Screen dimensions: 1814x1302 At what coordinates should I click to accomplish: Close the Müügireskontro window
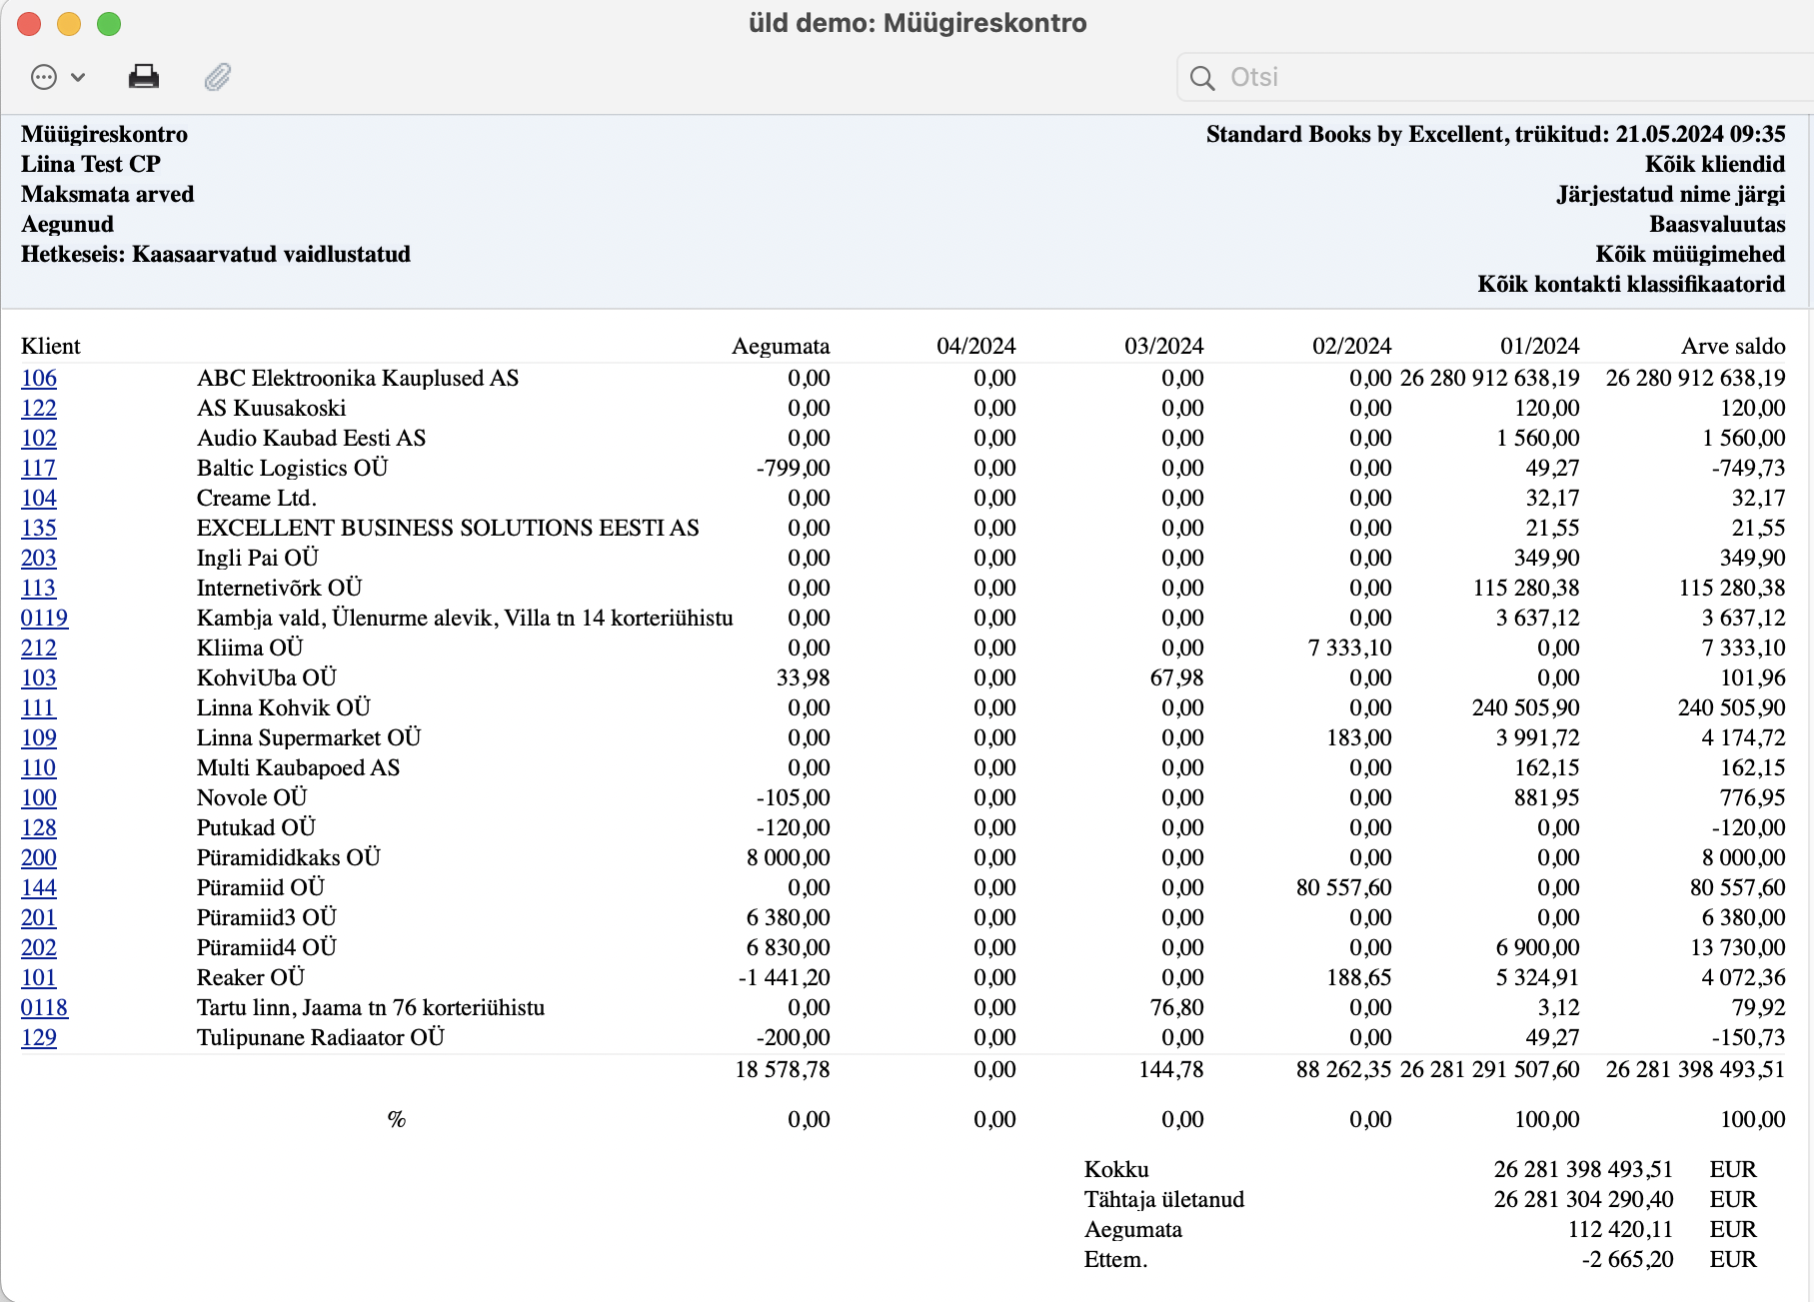tap(29, 23)
